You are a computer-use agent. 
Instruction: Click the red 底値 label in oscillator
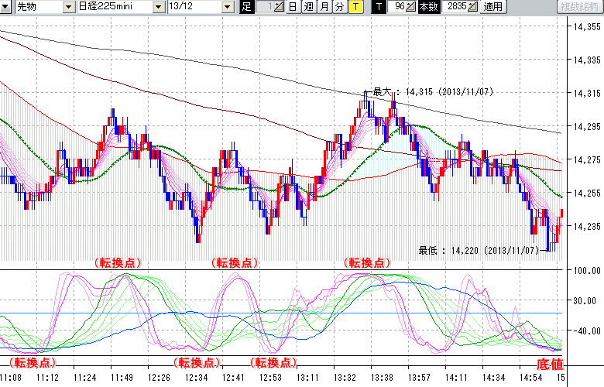548,364
